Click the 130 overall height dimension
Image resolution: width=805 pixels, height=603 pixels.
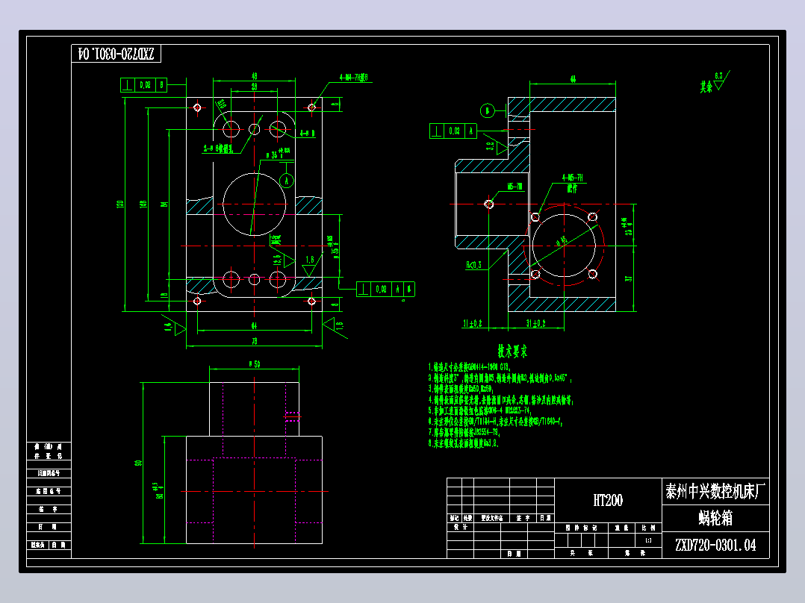(121, 204)
